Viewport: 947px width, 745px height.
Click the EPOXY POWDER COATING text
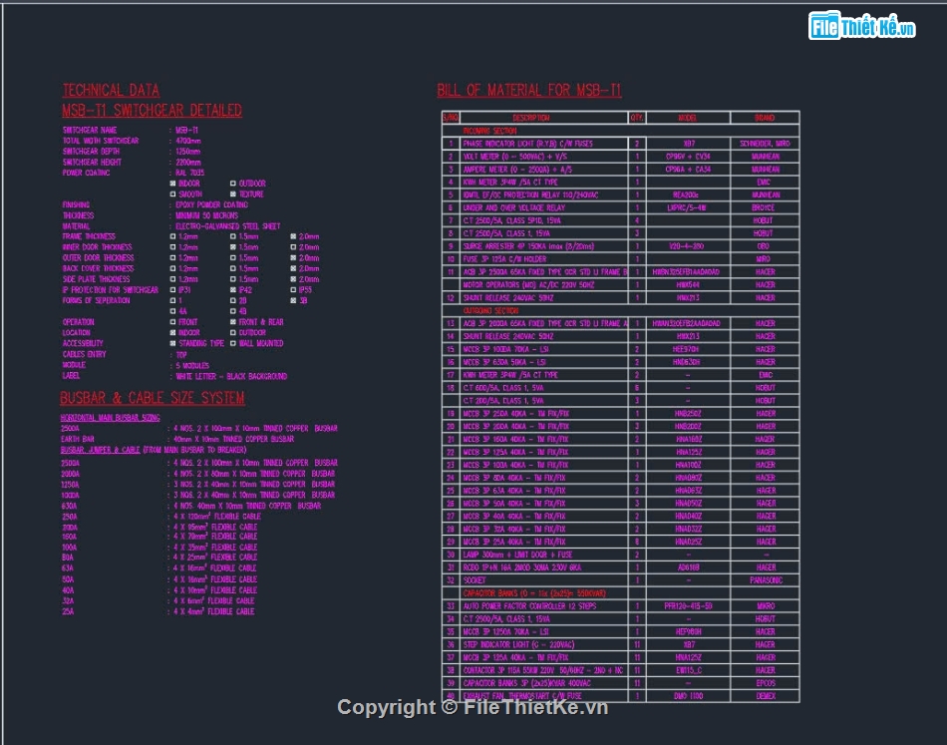(x=211, y=204)
